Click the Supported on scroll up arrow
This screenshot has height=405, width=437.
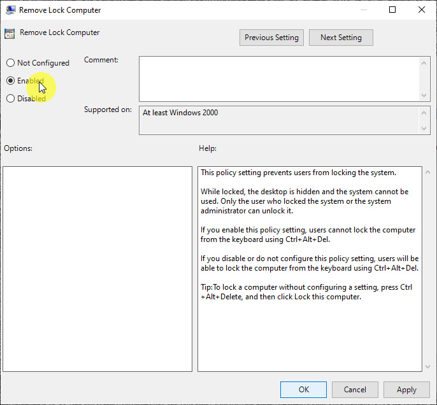(x=425, y=113)
